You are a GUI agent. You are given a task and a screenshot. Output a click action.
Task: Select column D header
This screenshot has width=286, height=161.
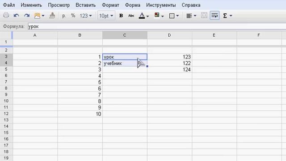point(169,35)
